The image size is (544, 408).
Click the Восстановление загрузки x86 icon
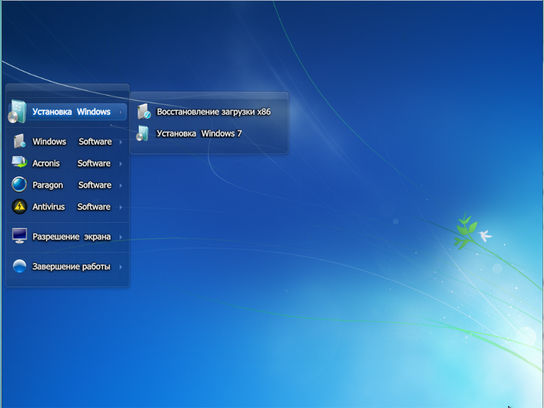tap(143, 112)
